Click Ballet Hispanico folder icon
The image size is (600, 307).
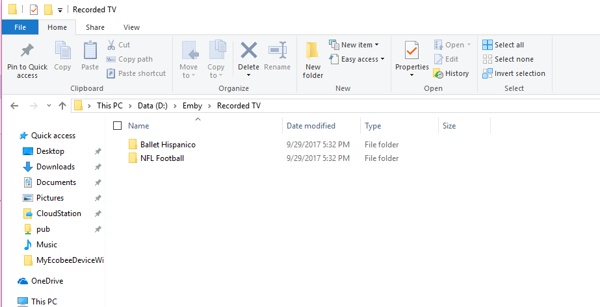click(133, 144)
